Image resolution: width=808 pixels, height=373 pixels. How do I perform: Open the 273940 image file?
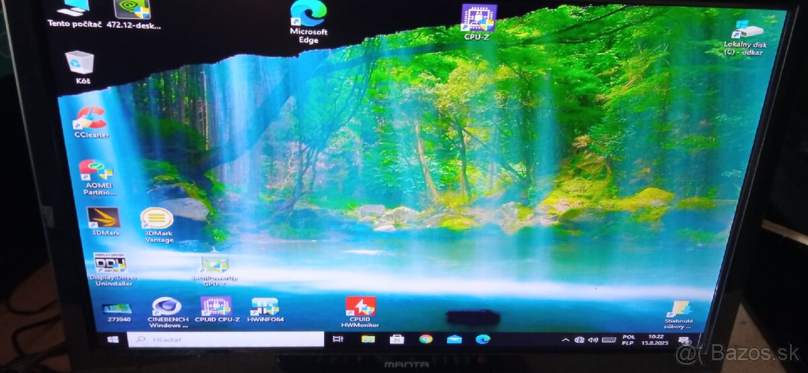(x=116, y=313)
